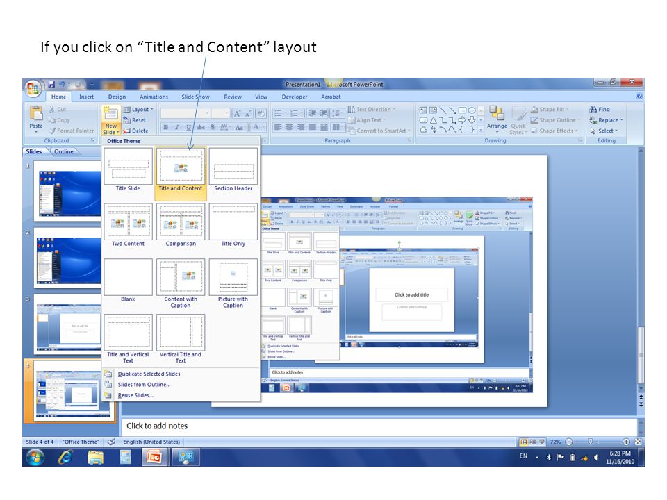Open the Review ribbon tab

tap(233, 97)
